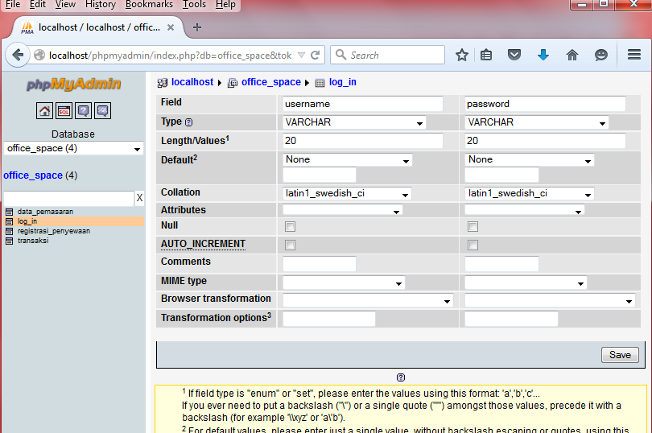Open the downloads arrow icon

point(543,55)
